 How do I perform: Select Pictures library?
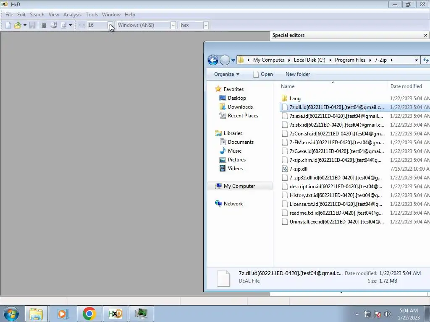pyautogui.click(x=237, y=160)
